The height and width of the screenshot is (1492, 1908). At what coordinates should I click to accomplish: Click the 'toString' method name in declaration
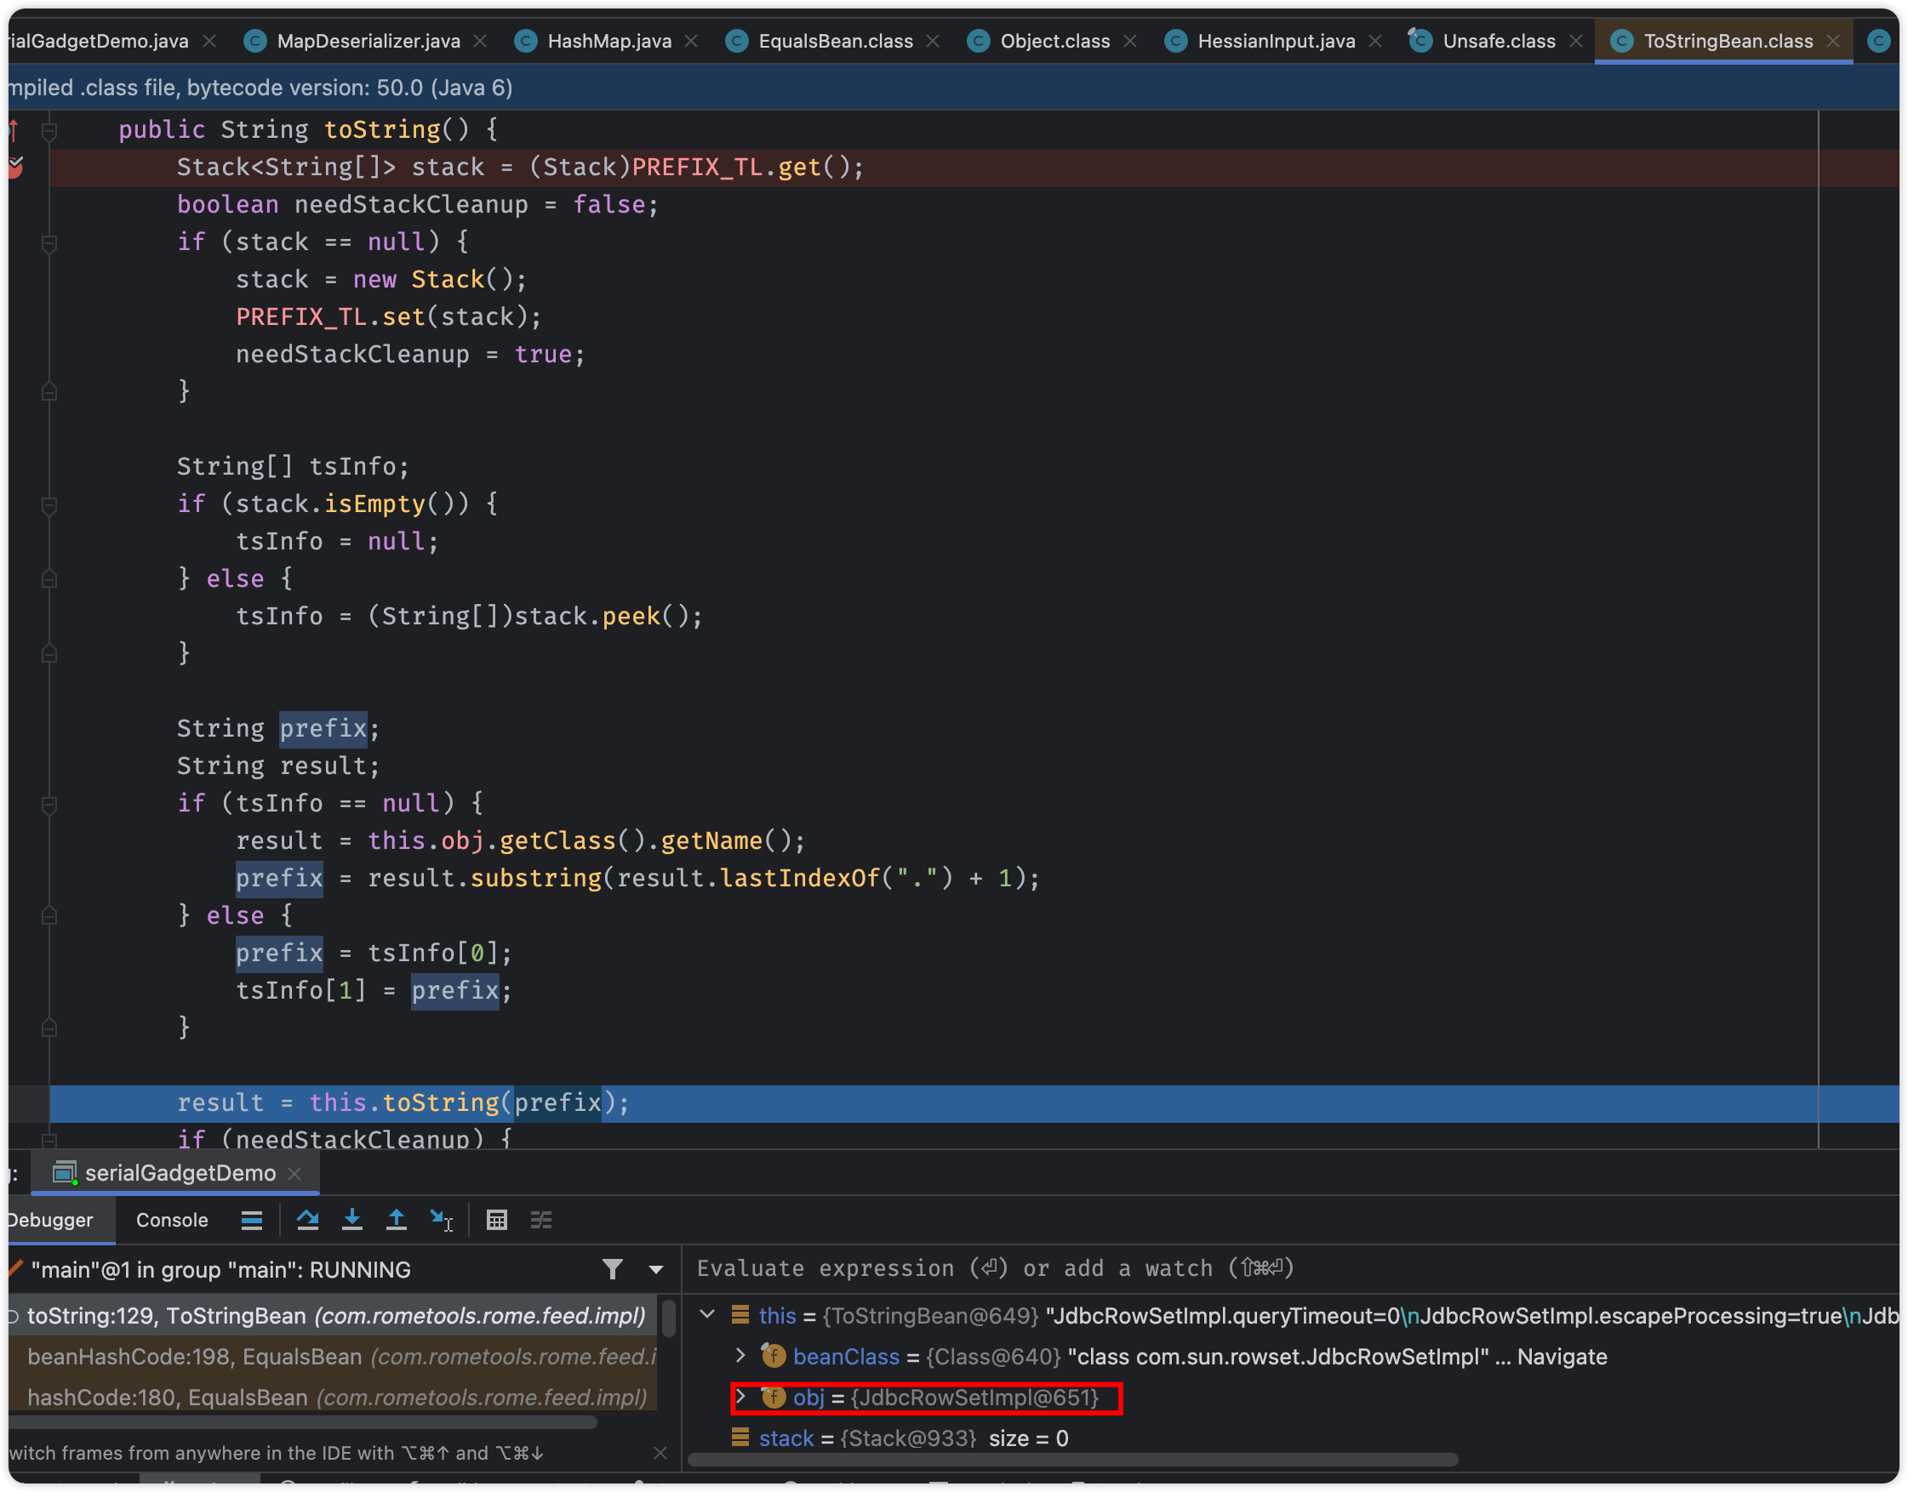382,130
